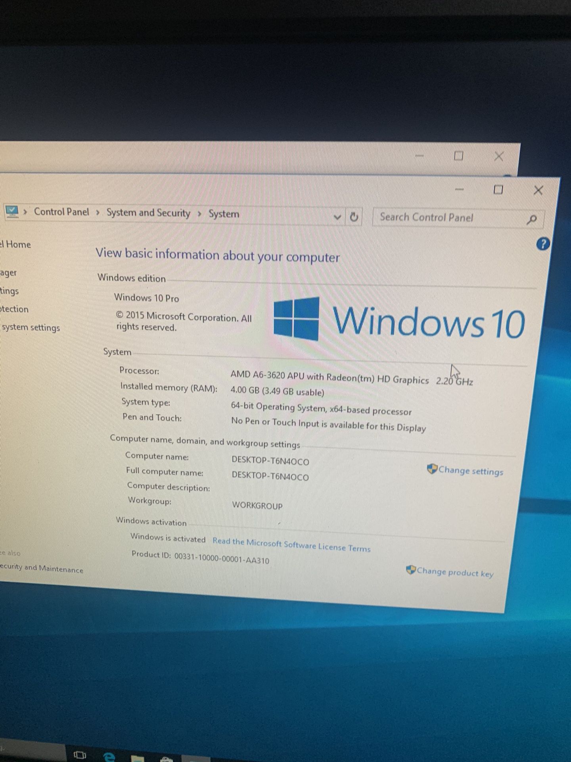Open Advanced system settings link
The image size is (571, 762).
(30, 327)
